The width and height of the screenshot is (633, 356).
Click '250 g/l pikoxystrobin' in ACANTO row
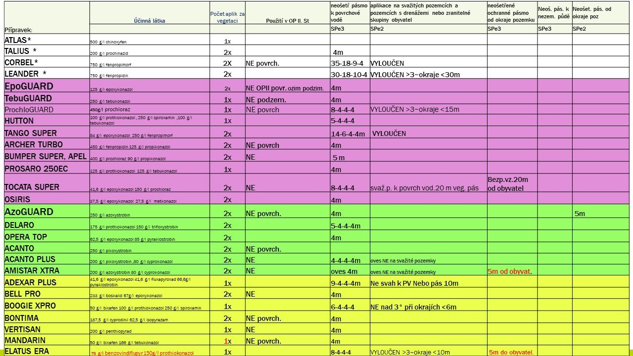coord(111,251)
